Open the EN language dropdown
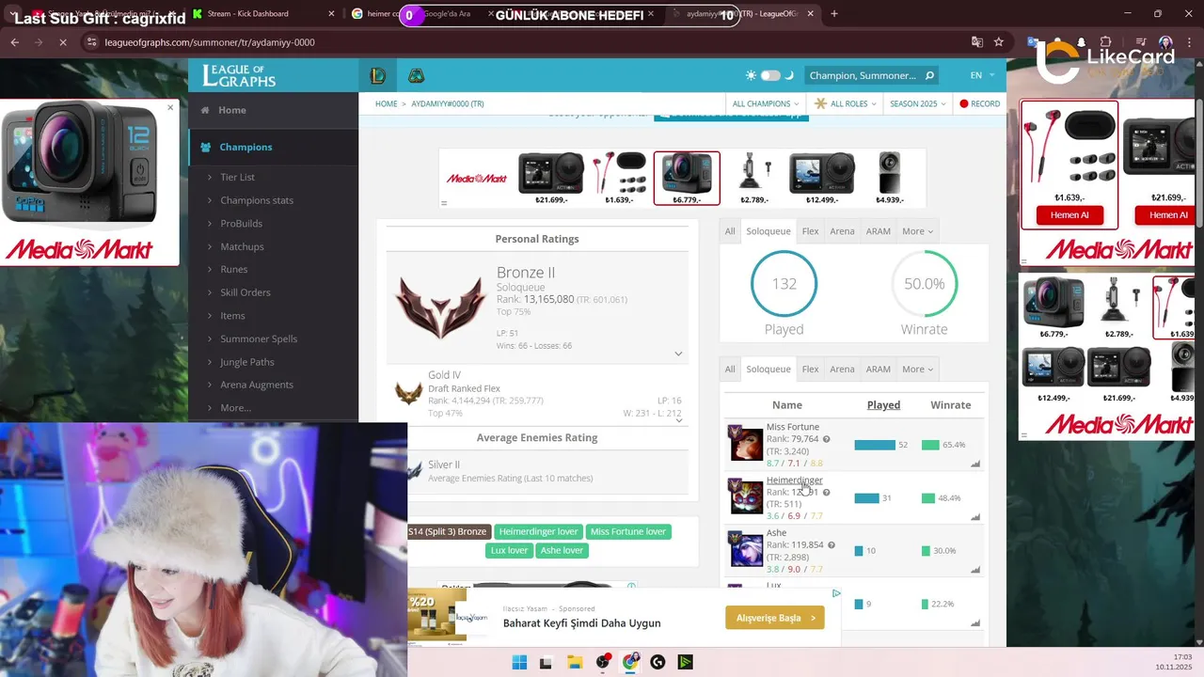 click(x=982, y=75)
